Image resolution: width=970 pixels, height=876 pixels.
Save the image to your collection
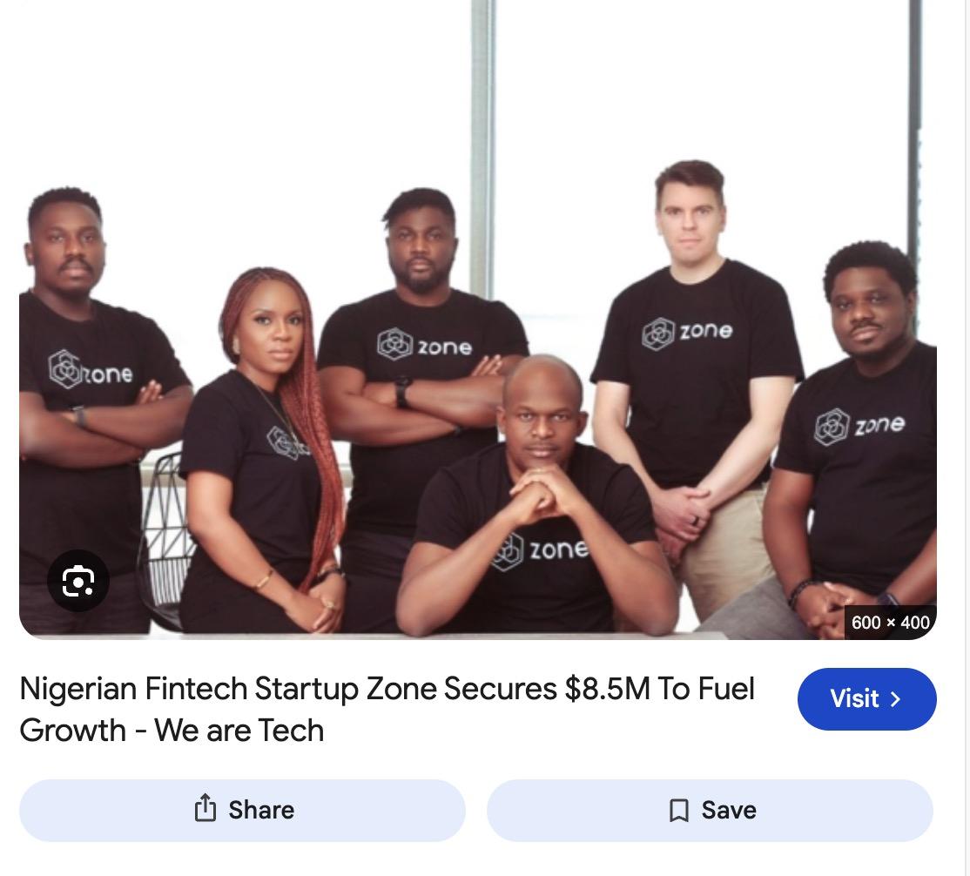click(x=711, y=810)
